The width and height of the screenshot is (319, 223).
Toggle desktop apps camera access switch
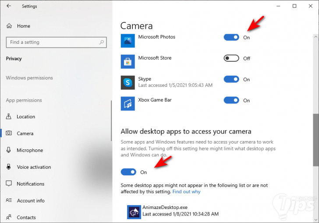click(x=128, y=172)
